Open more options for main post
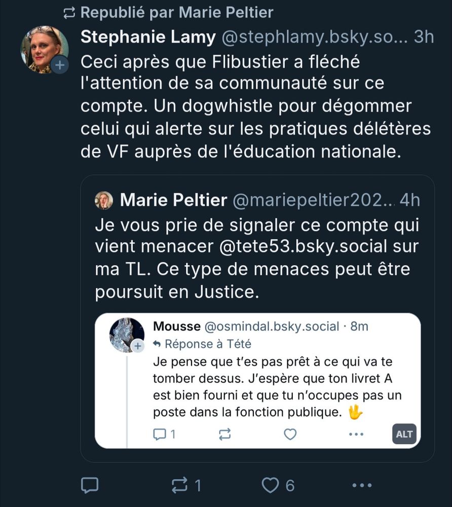The width and height of the screenshot is (452, 507). coord(362,485)
